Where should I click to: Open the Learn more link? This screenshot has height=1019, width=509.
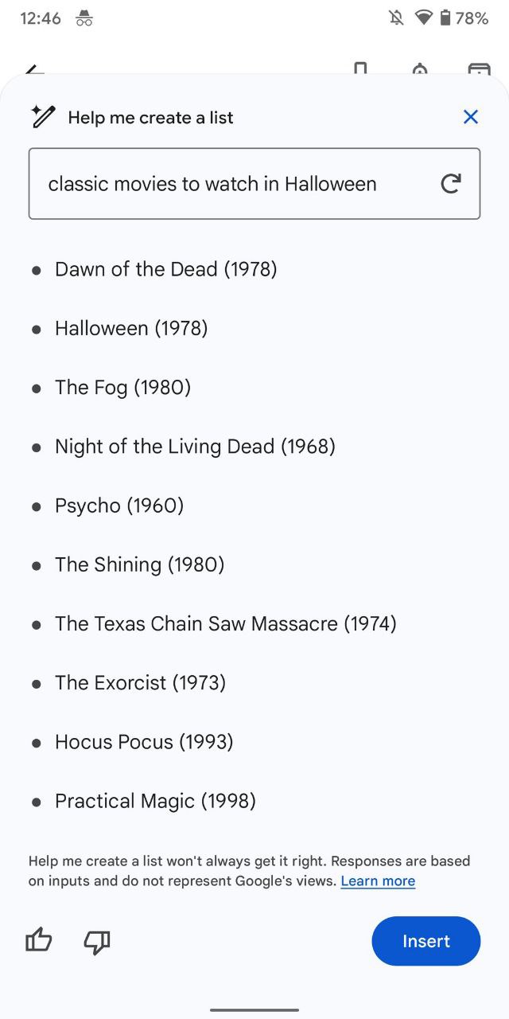(x=378, y=881)
